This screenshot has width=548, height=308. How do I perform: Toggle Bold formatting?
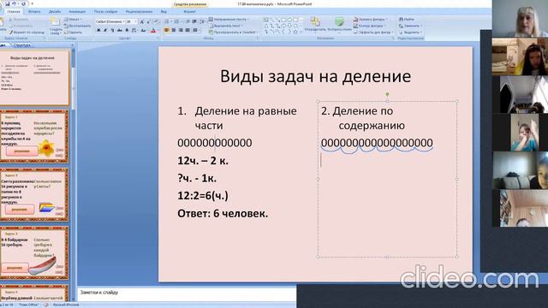pyautogui.click(x=98, y=31)
